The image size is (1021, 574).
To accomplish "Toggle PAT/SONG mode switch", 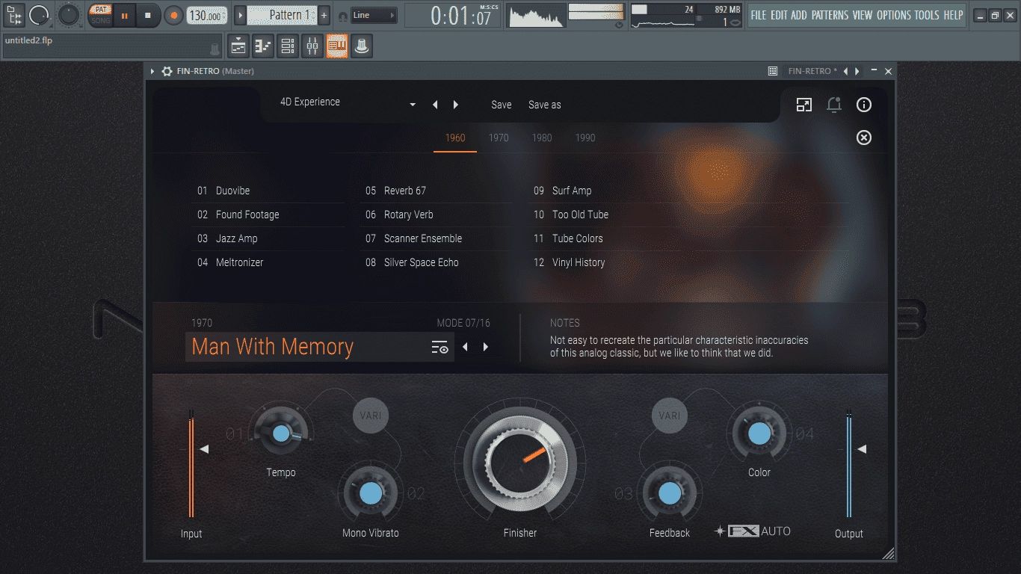I will tap(100, 15).
